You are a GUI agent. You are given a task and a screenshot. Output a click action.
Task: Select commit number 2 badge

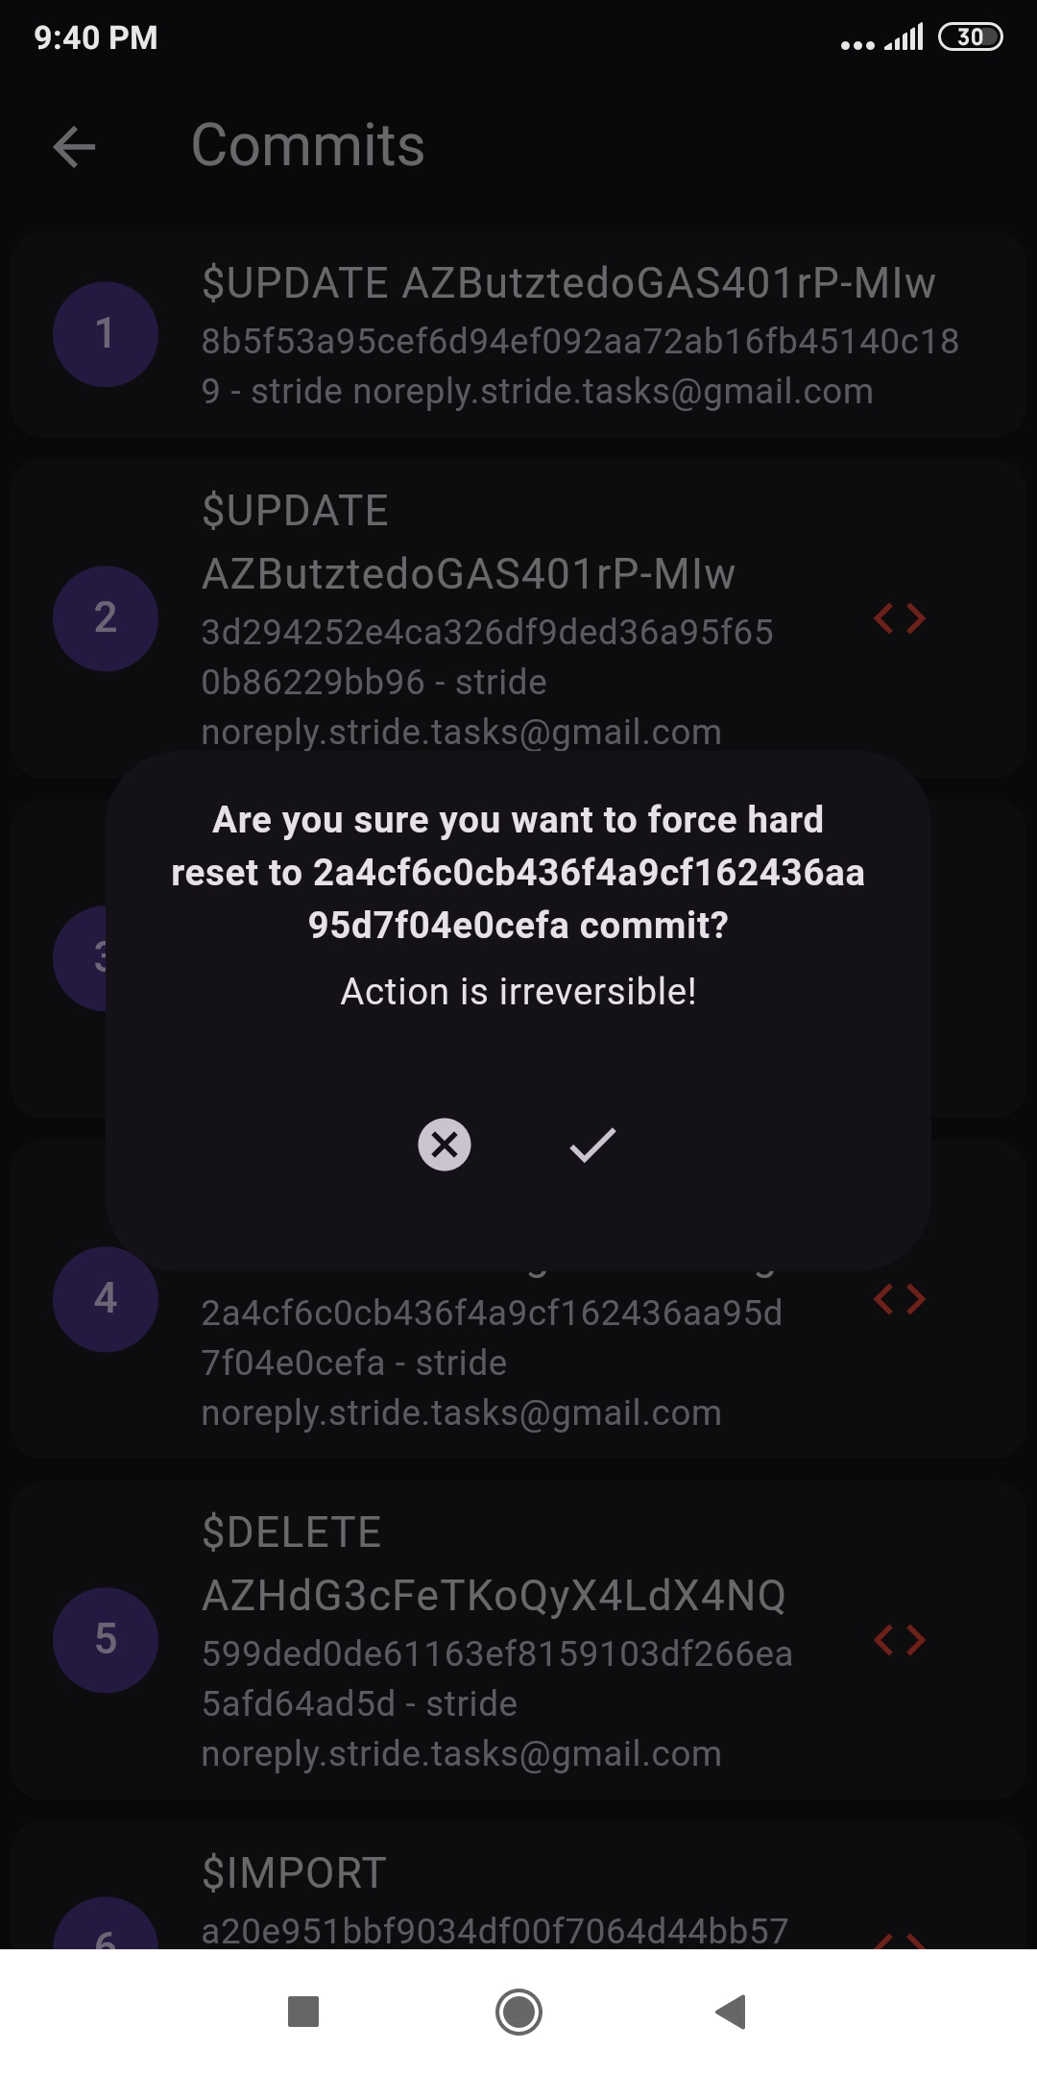click(106, 618)
